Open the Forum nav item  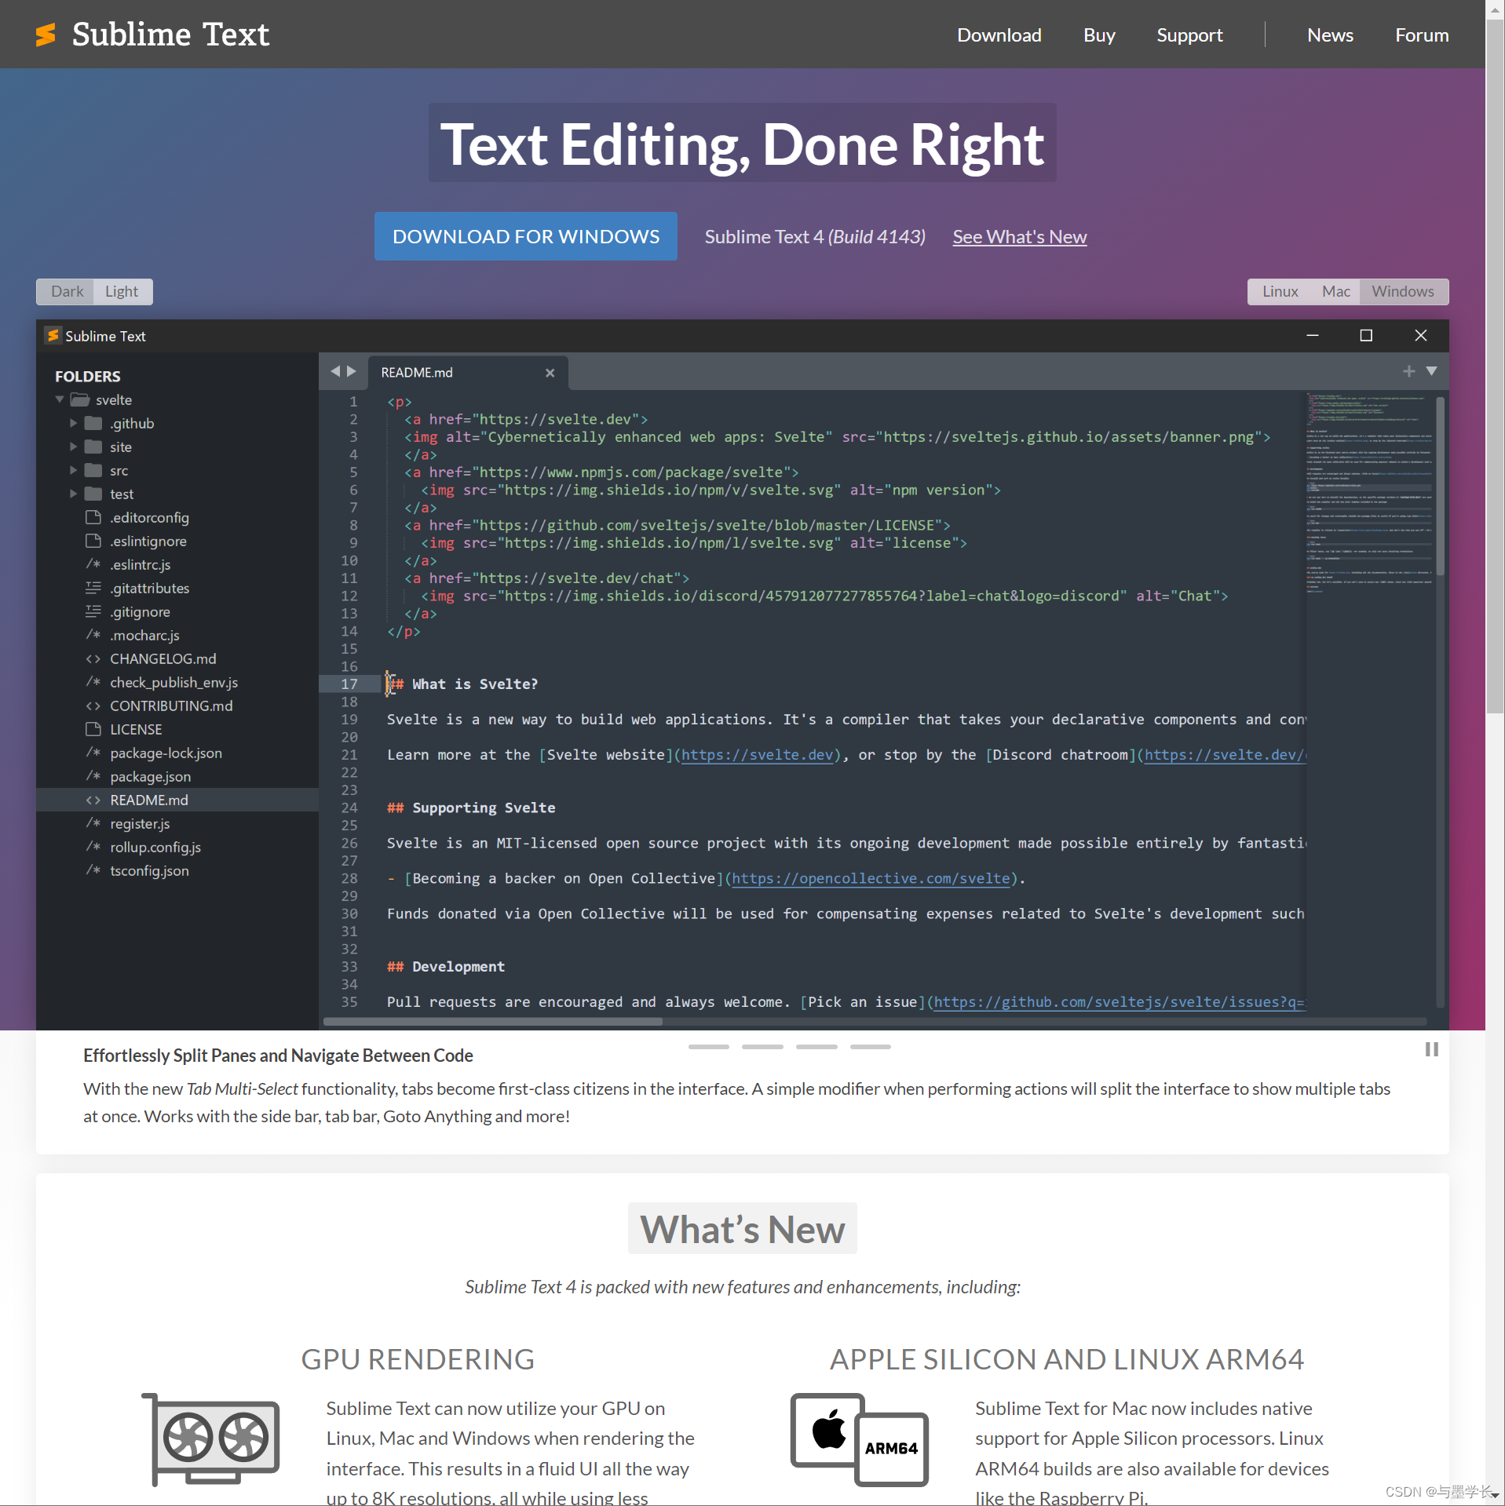click(1422, 35)
